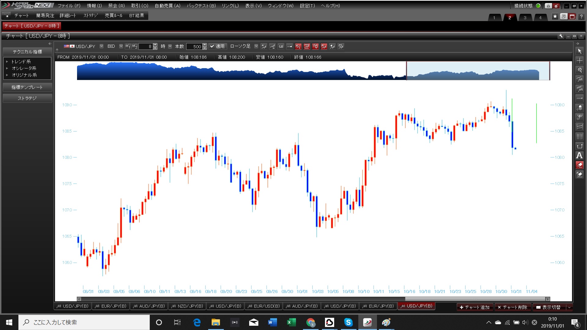The height and width of the screenshot is (330, 587).
Task: Select the crosshair cursor tool
Action: click(x=579, y=61)
